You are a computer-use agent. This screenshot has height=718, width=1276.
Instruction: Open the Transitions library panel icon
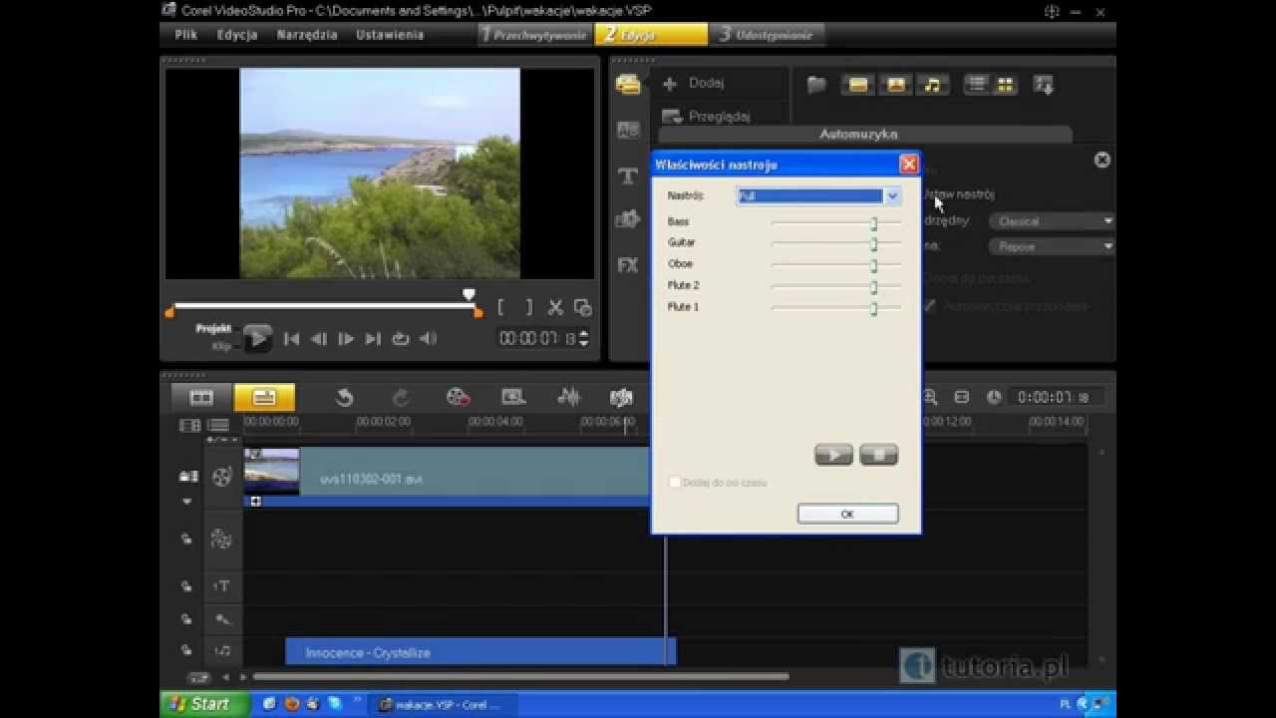click(628, 131)
